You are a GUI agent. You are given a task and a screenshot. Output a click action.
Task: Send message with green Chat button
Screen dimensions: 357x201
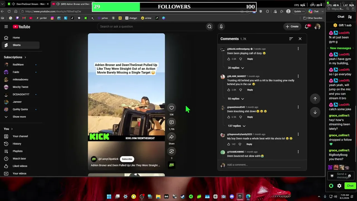350,186
